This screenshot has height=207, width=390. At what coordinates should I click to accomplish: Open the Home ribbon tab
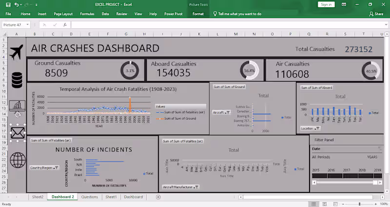click(25, 14)
